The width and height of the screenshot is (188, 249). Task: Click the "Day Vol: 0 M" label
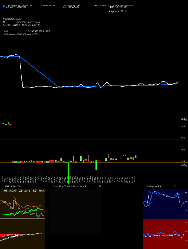point(118,11)
